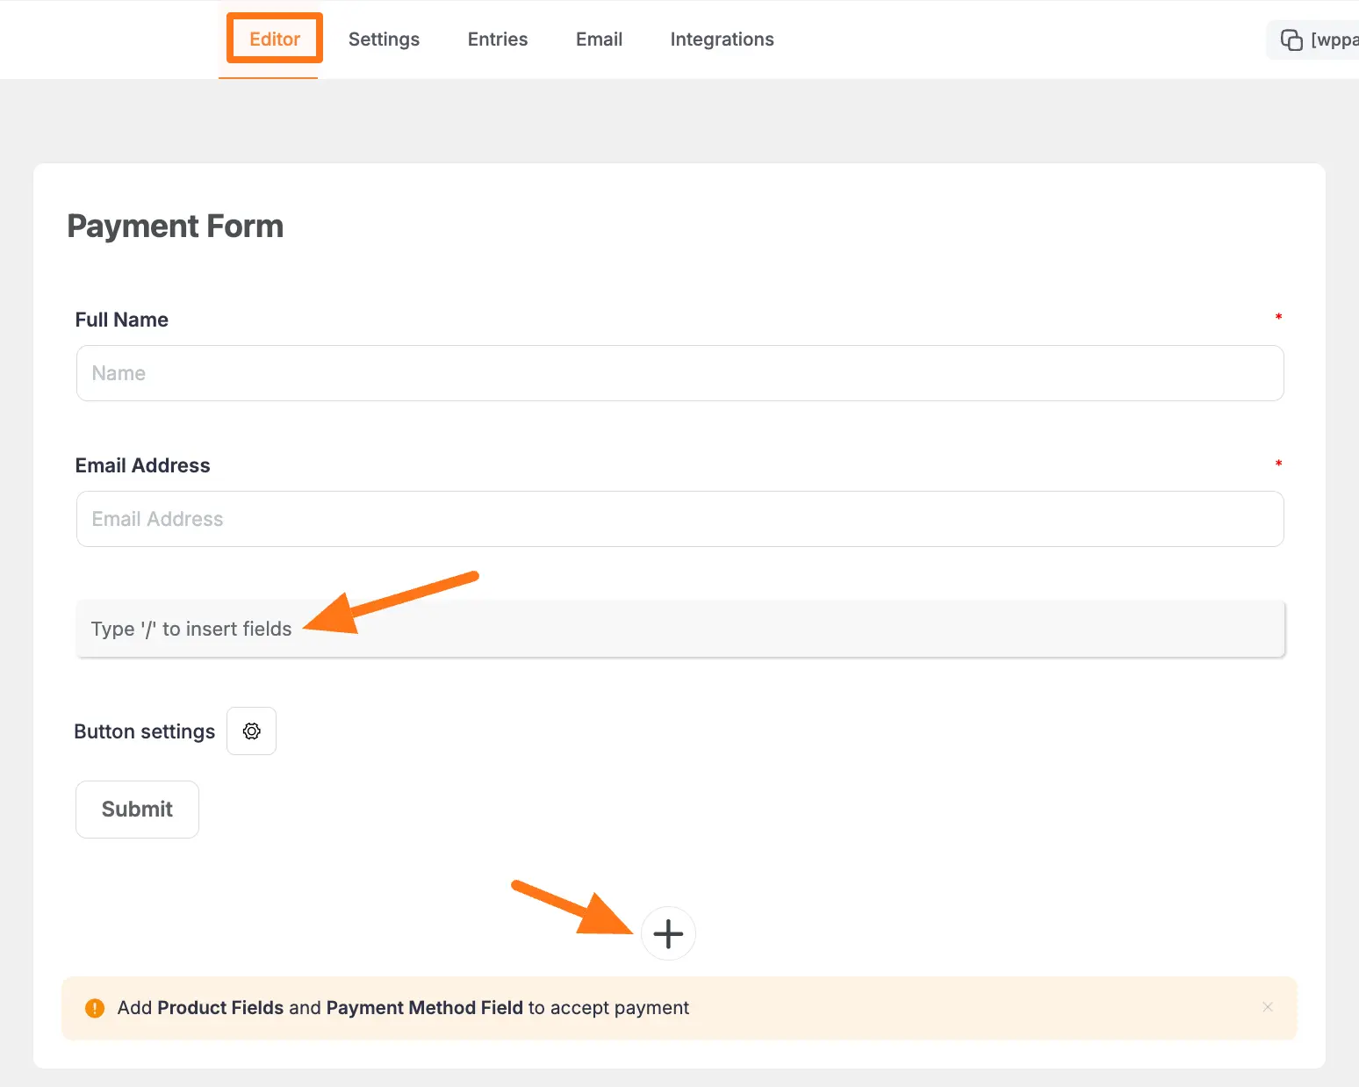This screenshot has height=1087, width=1359.
Task: Click the Submit button
Action: click(x=137, y=809)
